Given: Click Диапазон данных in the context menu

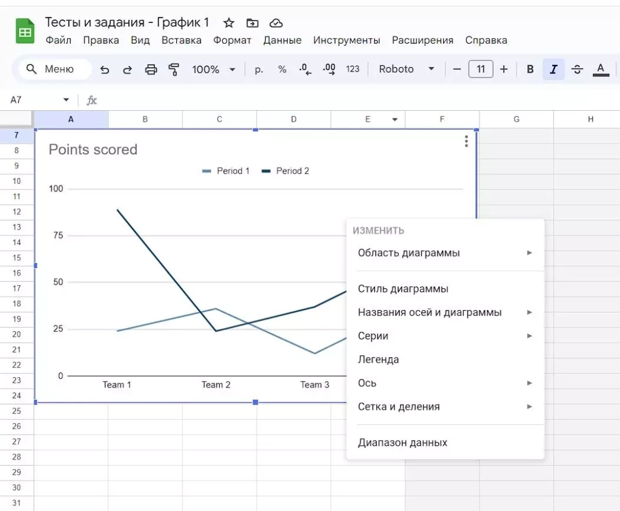Looking at the screenshot, I should [403, 443].
